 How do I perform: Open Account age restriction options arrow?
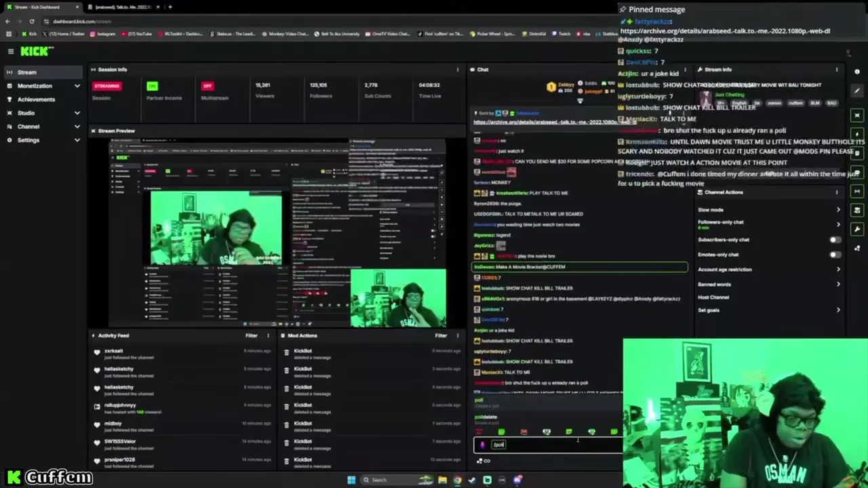838,270
